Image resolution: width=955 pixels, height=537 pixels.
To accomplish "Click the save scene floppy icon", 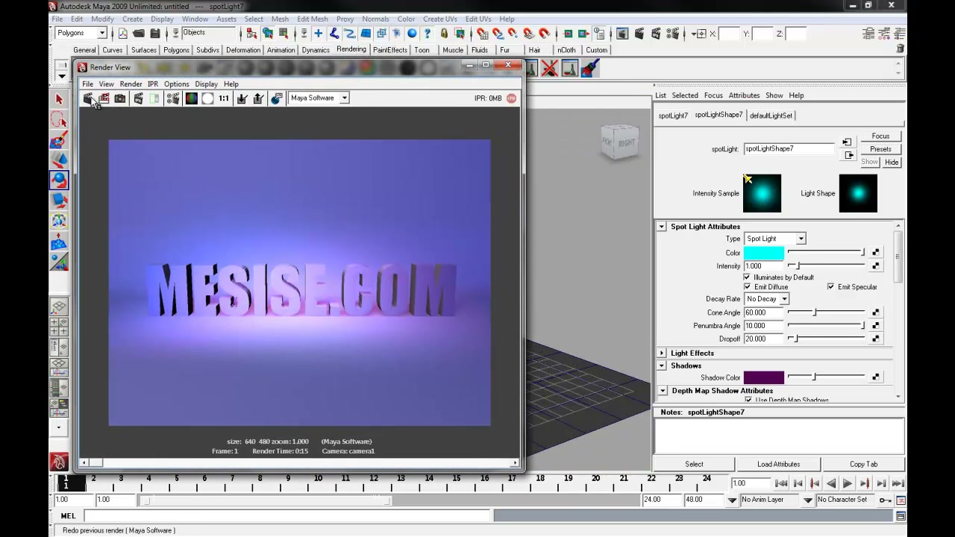I will tap(155, 34).
